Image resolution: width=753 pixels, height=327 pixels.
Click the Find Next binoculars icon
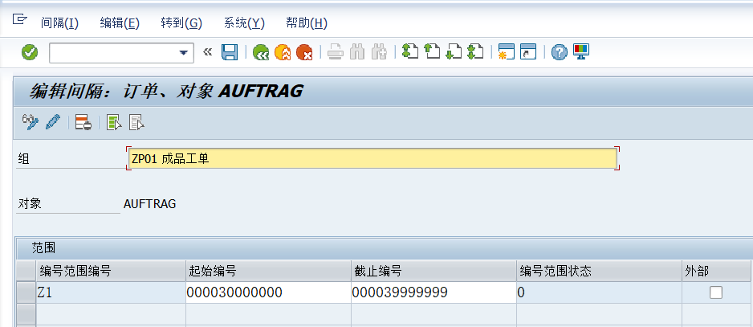(379, 52)
